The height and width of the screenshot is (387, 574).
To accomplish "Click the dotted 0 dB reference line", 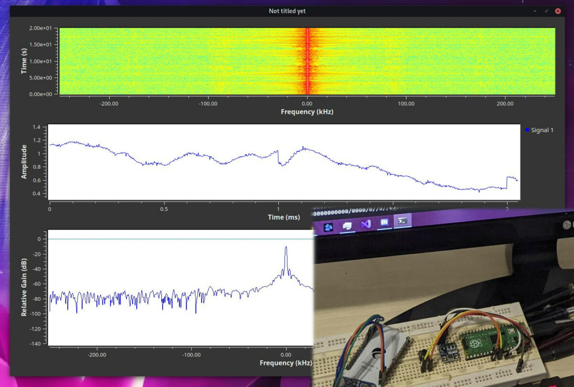I will point(167,239).
